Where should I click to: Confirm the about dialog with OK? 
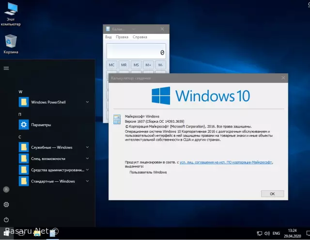click(x=272, y=194)
